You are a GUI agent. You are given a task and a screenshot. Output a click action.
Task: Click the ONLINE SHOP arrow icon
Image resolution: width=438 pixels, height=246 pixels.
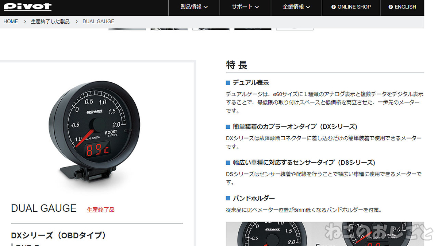tap(334, 7)
